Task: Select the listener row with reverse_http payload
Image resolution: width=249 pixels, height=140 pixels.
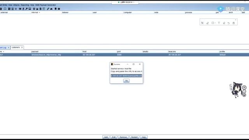Action: pos(124,55)
